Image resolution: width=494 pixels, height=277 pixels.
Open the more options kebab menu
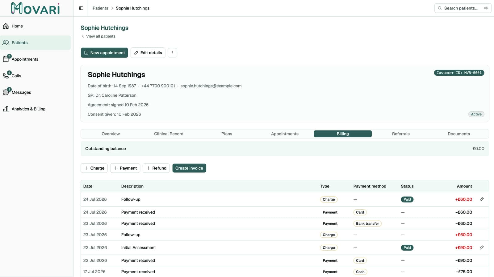click(x=172, y=53)
